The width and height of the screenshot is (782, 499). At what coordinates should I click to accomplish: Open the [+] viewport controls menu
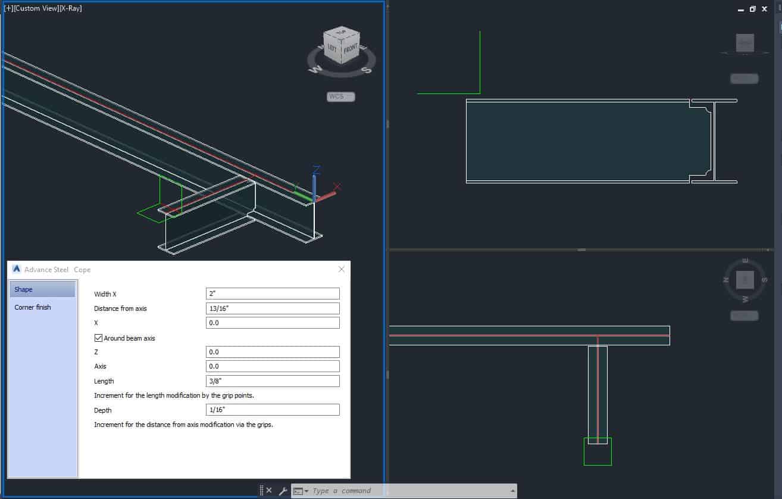8,8
